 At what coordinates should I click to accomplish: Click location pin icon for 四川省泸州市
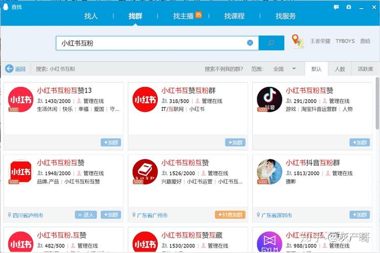pyautogui.click(x=10, y=215)
